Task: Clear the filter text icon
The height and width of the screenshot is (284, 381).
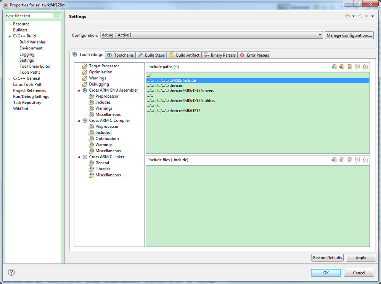Action: pos(57,16)
